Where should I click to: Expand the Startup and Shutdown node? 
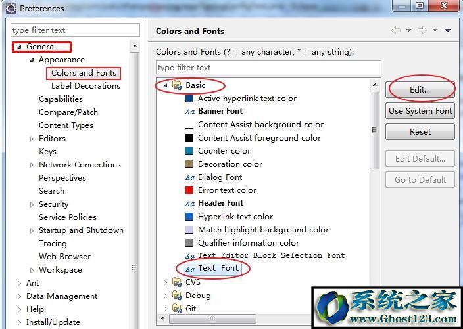point(32,230)
